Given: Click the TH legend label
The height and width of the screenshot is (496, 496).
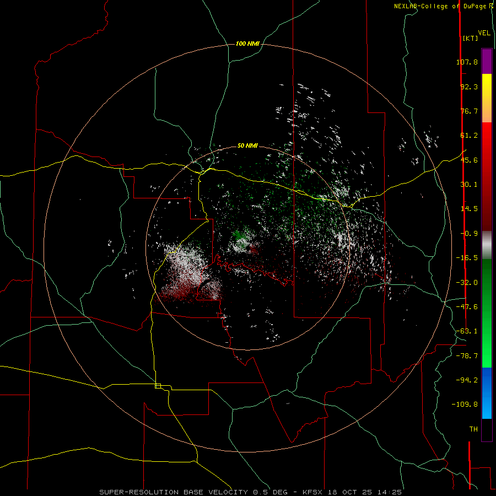Looking at the screenshot, I should [x=473, y=429].
